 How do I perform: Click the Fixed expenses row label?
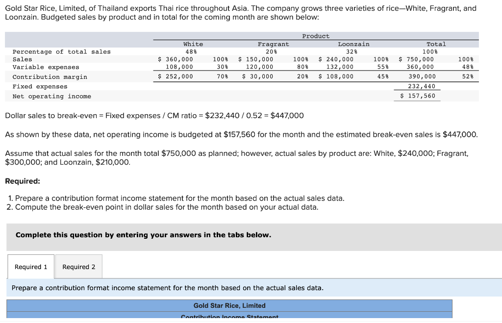(x=40, y=86)
